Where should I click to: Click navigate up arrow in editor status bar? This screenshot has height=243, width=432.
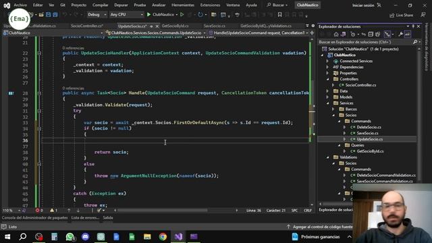69,210
